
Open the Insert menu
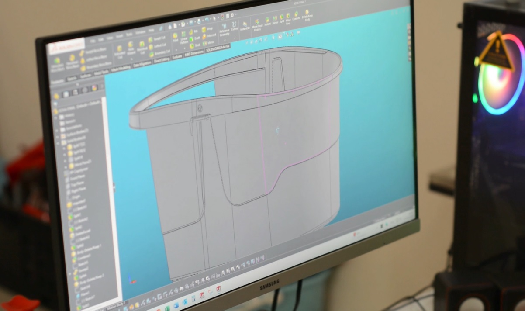pyautogui.click(x=119, y=37)
